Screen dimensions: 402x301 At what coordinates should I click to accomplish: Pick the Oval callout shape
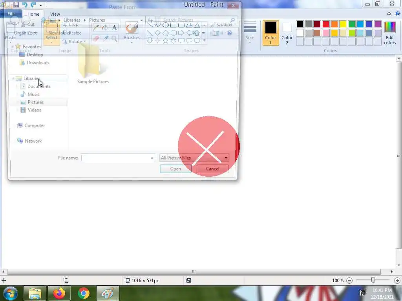pos(189,40)
